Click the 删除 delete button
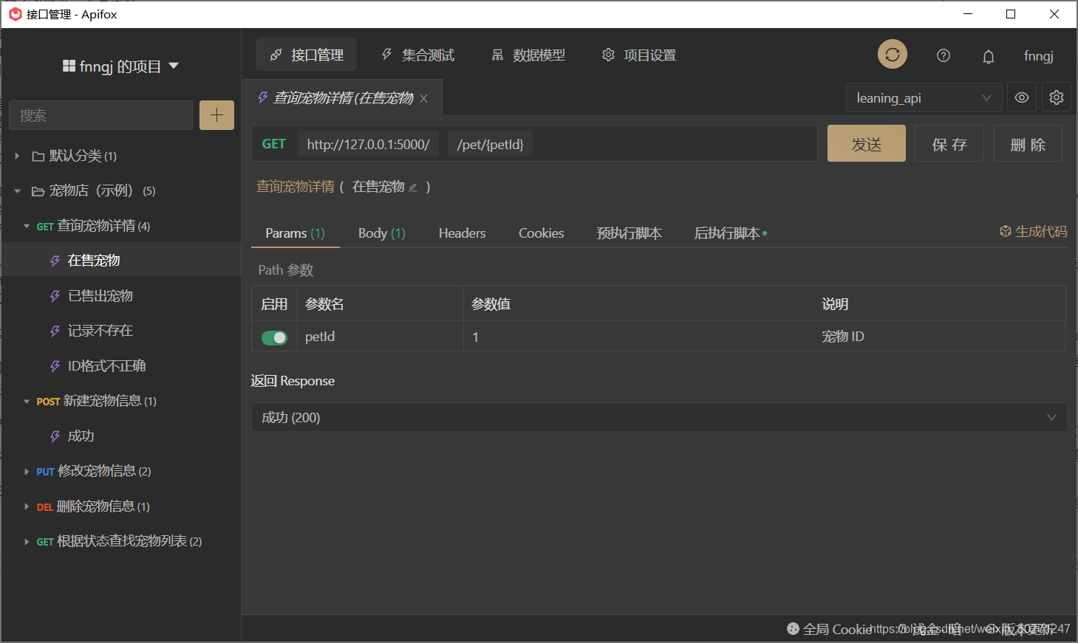 coord(1028,143)
